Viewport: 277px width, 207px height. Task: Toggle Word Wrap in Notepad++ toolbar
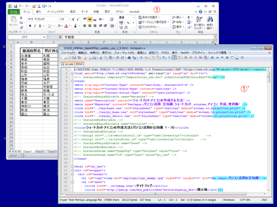(164, 58)
